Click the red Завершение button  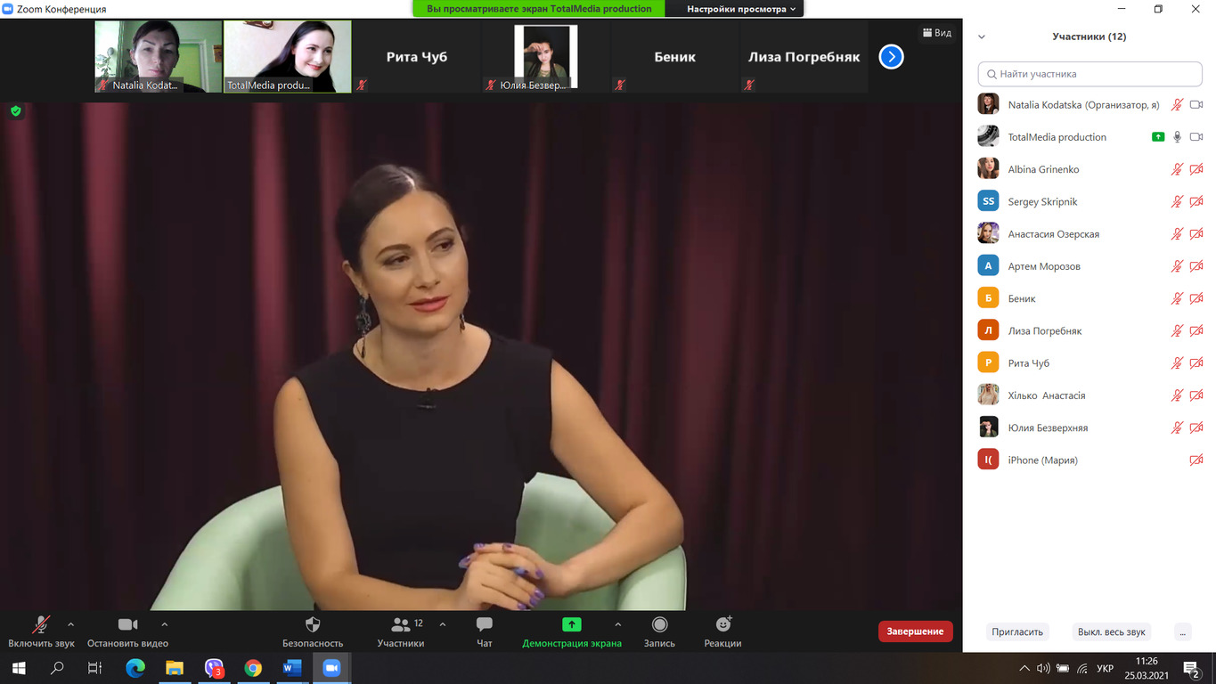pyautogui.click(x=915, y=631)
